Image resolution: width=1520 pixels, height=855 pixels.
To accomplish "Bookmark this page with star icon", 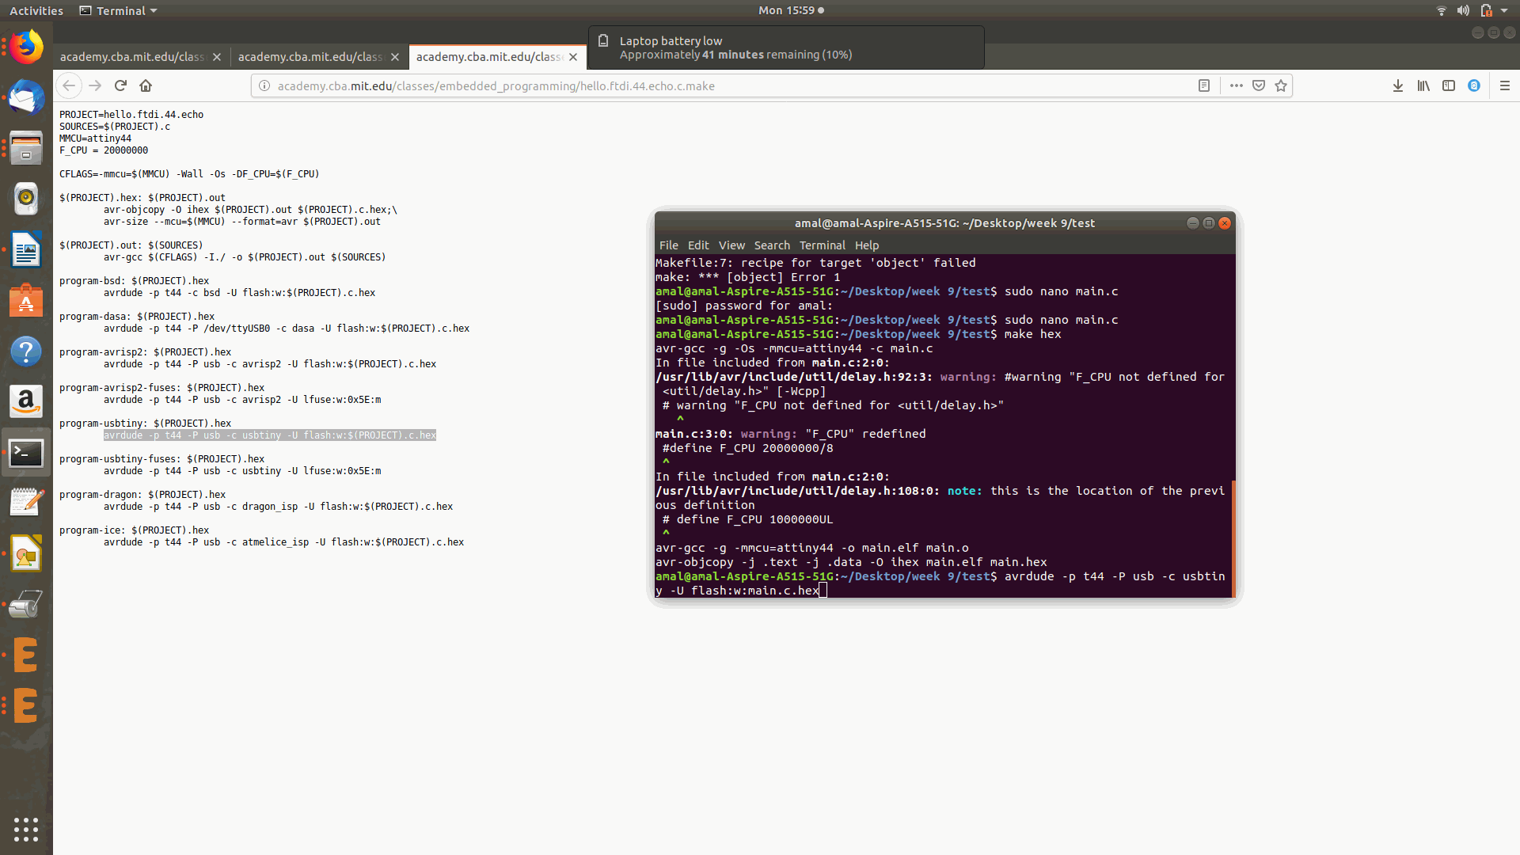I will (1281, 85).
